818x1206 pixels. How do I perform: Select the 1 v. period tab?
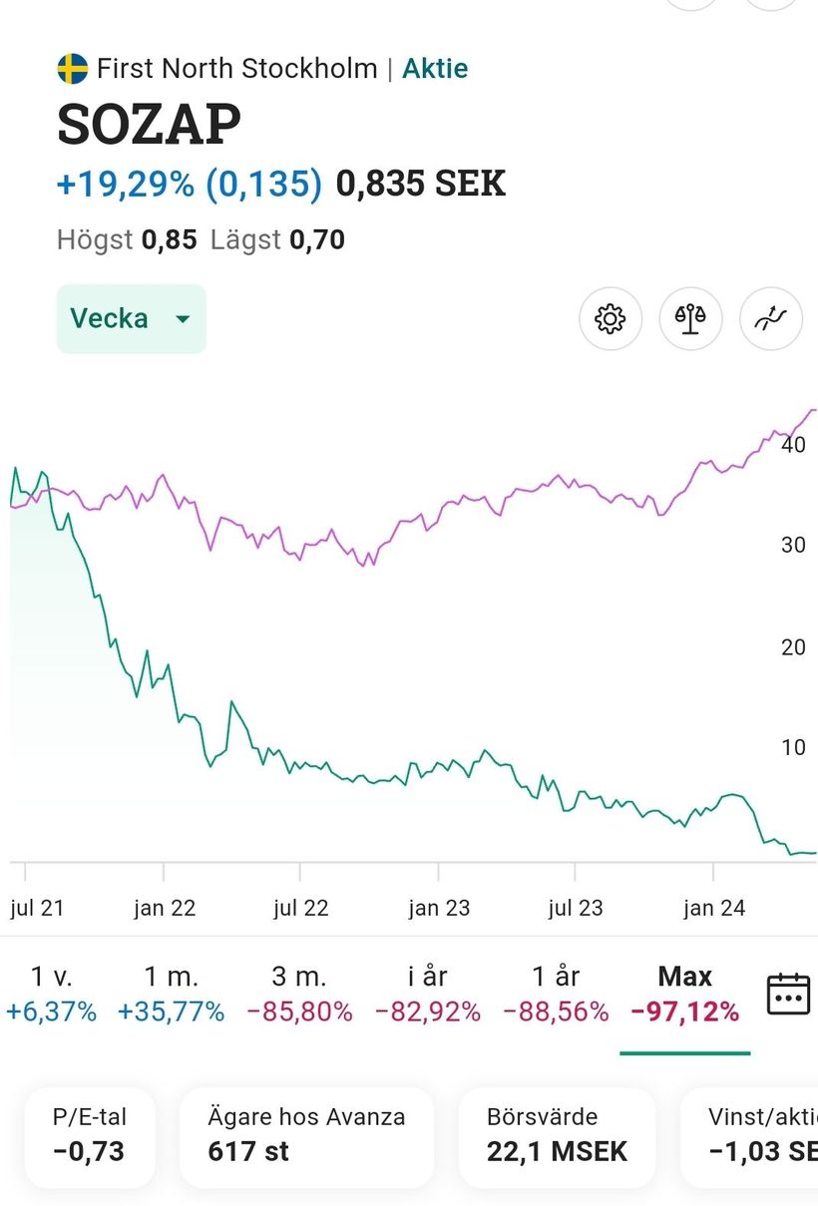point(51,994)
